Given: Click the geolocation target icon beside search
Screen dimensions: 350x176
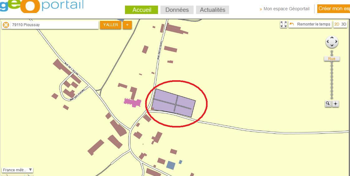Looking at the screenshot, I should (6, 25).
